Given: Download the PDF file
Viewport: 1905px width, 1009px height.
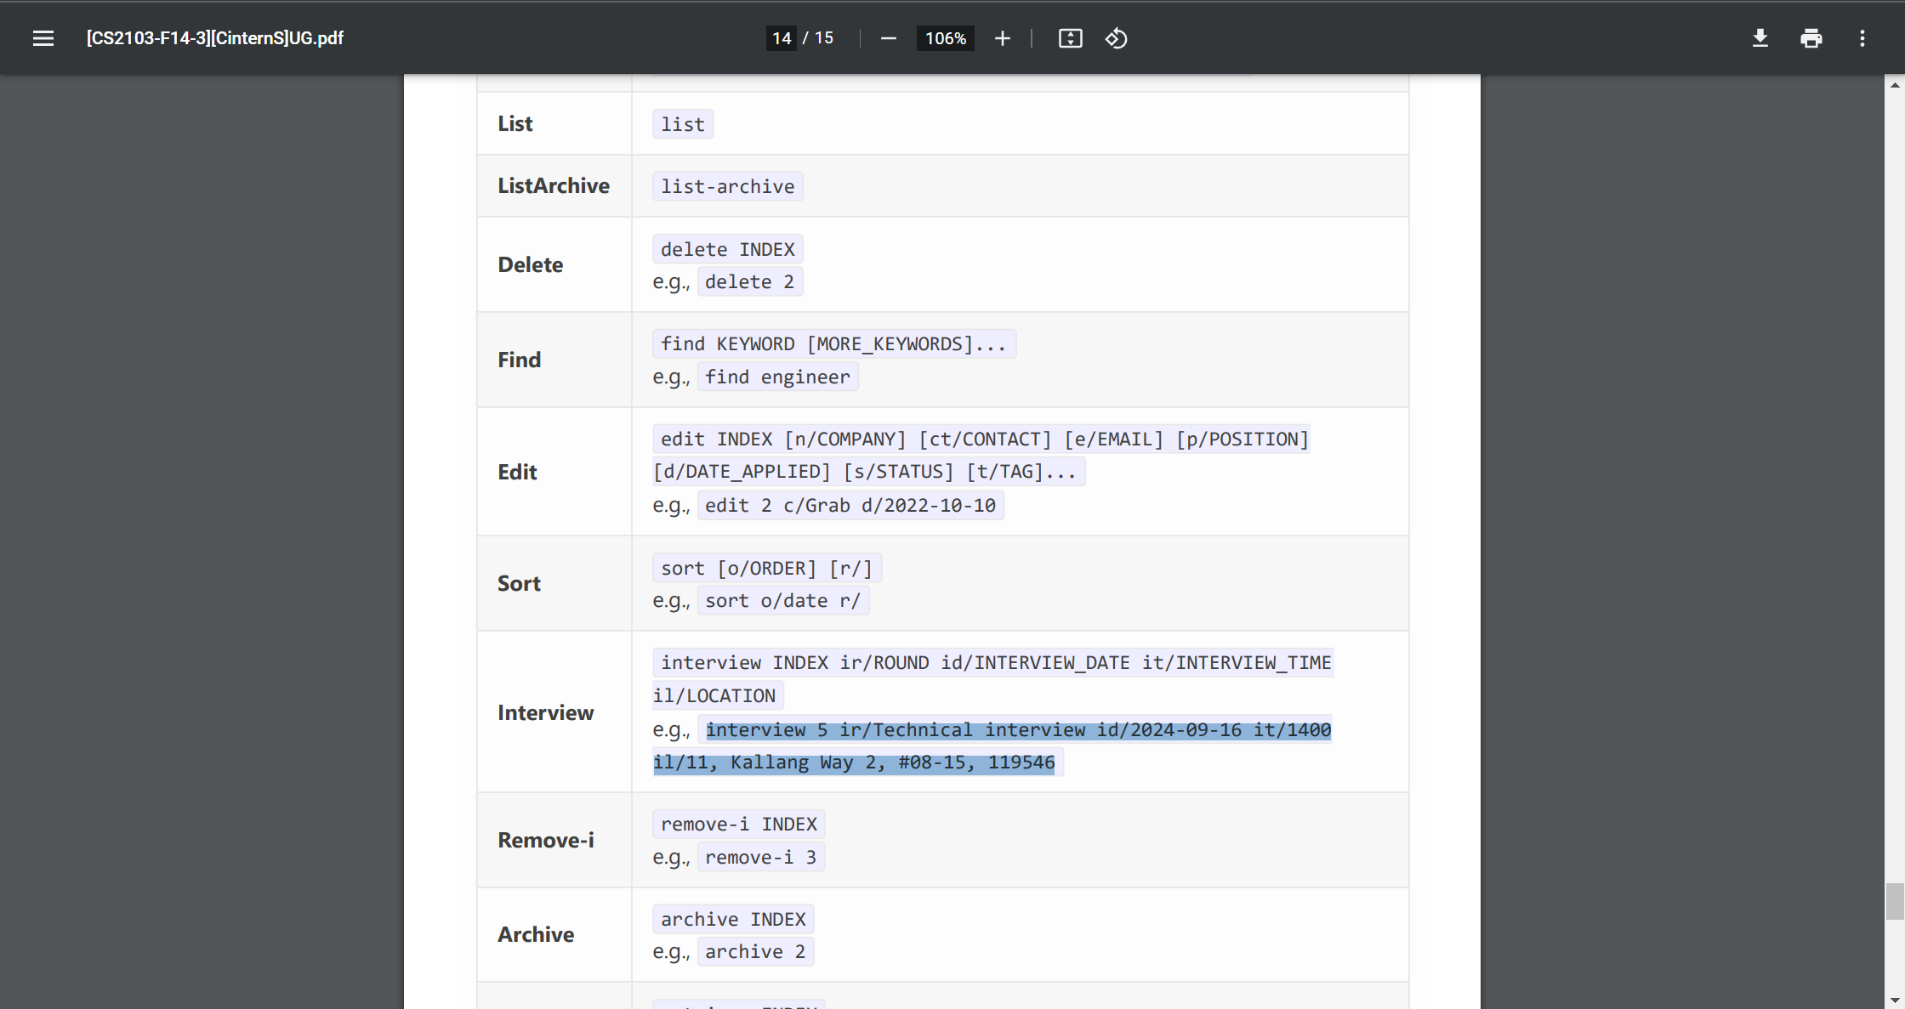Looking at the screenshot, I should click(x=1760, y=38).
